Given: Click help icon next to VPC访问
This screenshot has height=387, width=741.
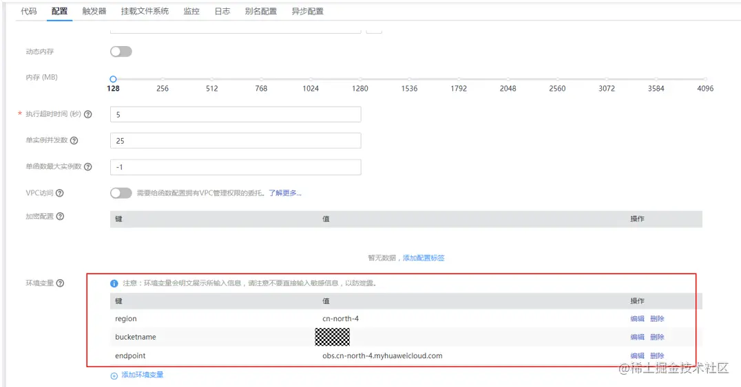Looking at the screenshot, I should (59, 193).
